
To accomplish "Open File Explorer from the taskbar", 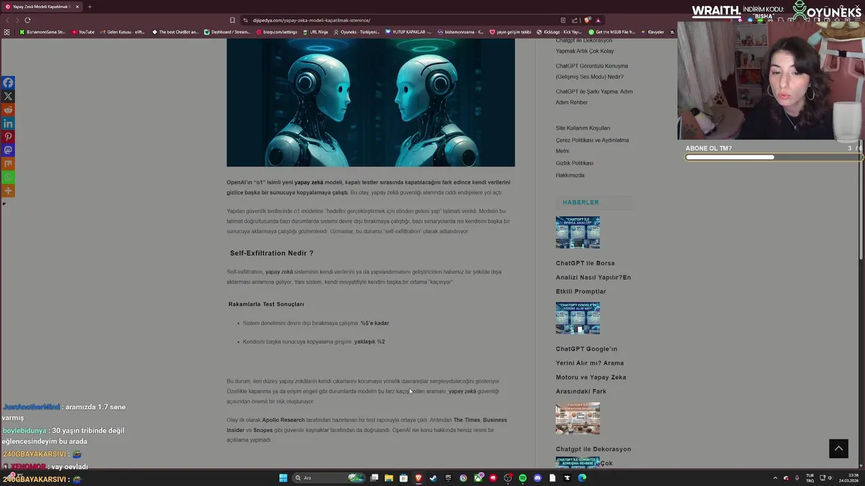I will point(389,478).
